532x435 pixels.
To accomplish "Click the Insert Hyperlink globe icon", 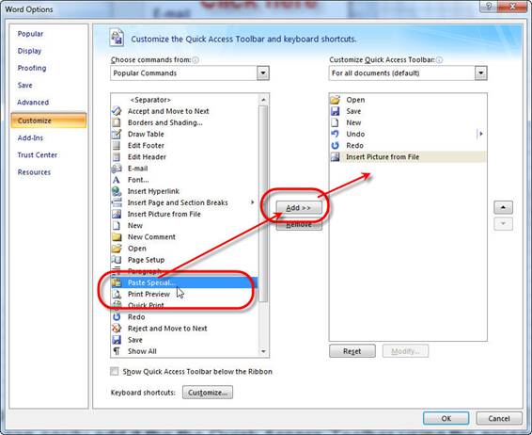I will tap(117, 191).
